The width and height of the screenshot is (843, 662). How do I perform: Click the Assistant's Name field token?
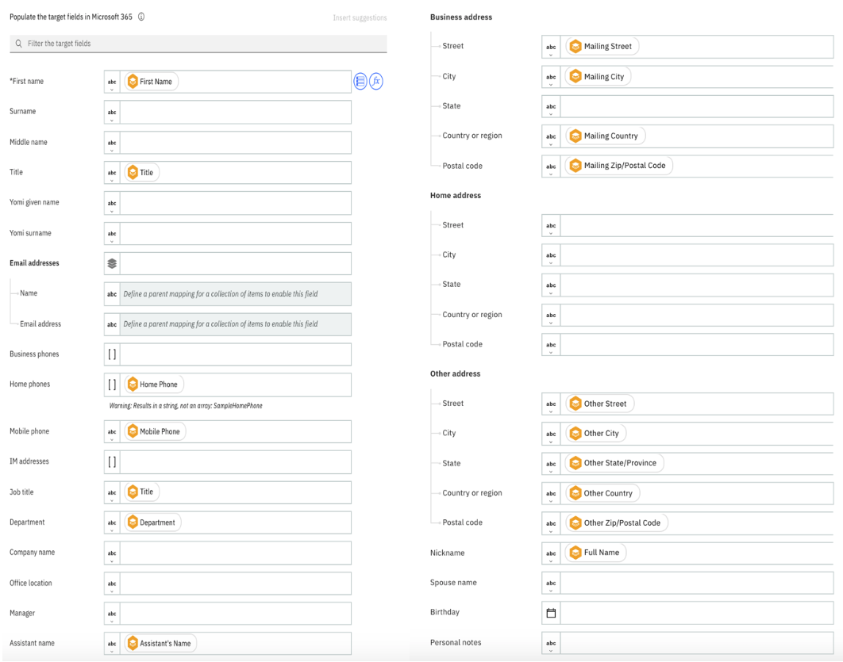[159, 643]
